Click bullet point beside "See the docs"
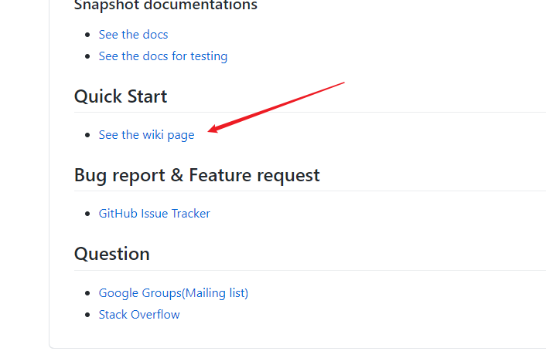546x351 pixels. point(88,35)
